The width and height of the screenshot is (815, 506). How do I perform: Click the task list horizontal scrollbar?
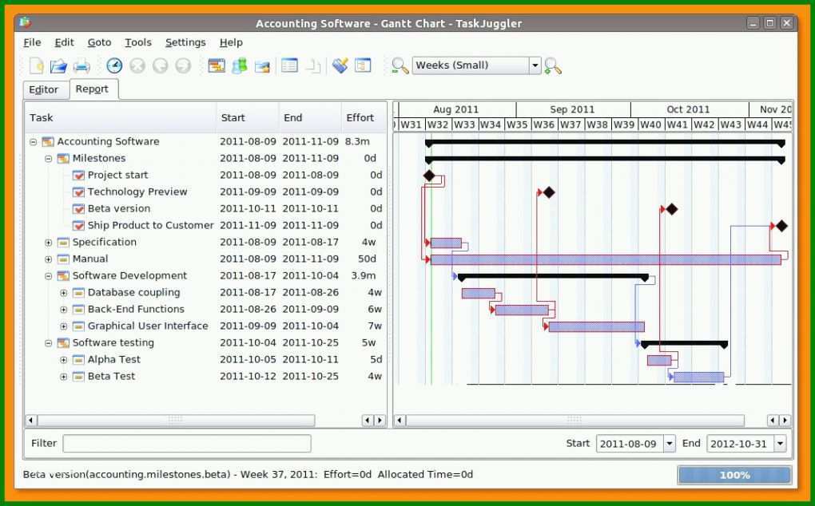coord(176,420)
